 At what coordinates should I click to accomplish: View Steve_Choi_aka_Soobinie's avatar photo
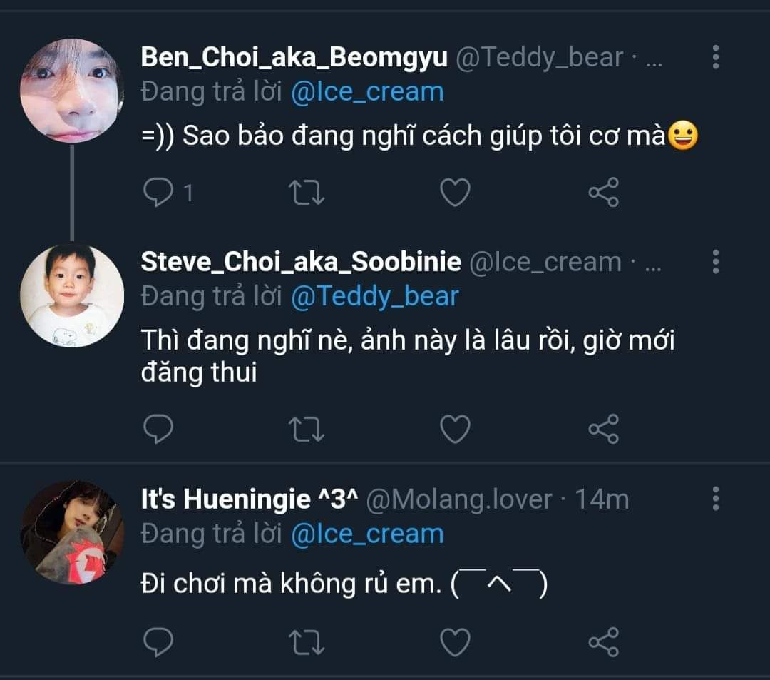click(72, 295)
